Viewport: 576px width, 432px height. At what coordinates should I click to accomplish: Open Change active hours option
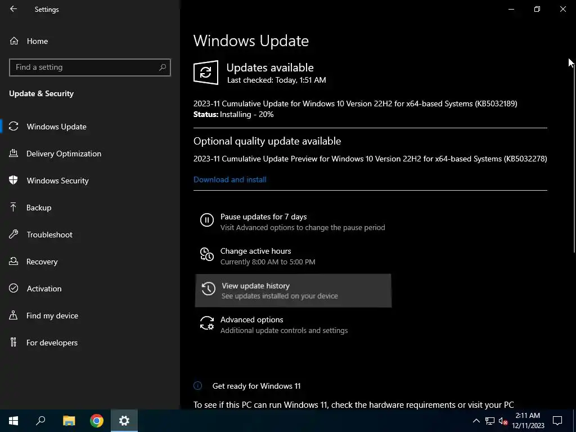(292, 256)
